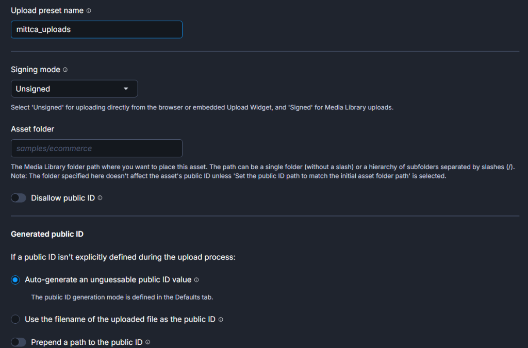This screenshot has width=528, height=348.
Task: Select Auto-generate an unguessable public ID radio
Action: pyautogui.click(x=15, y=280)
